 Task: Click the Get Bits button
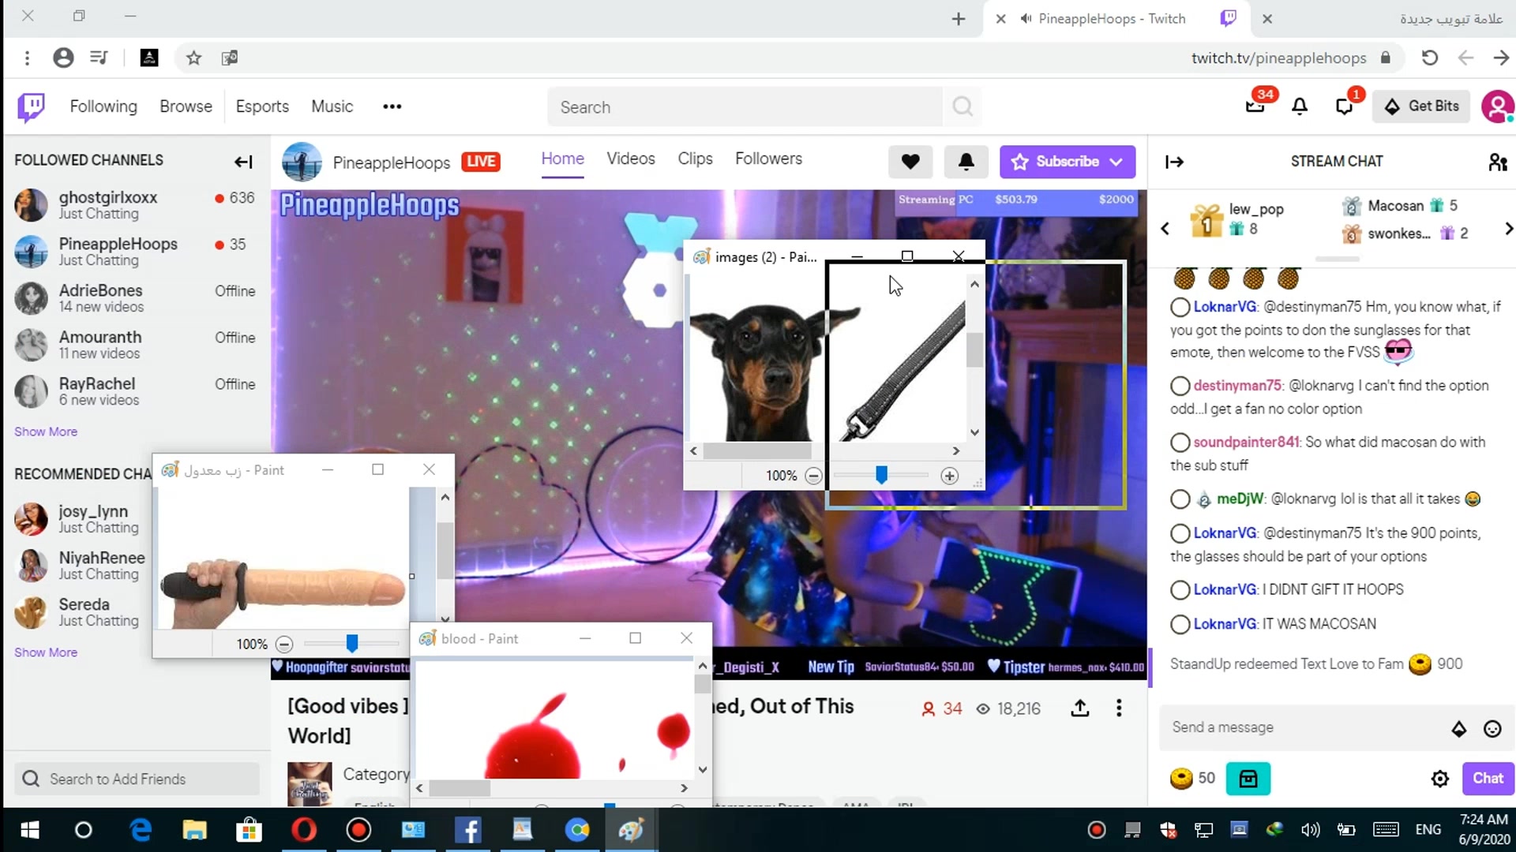point(1421,106)
